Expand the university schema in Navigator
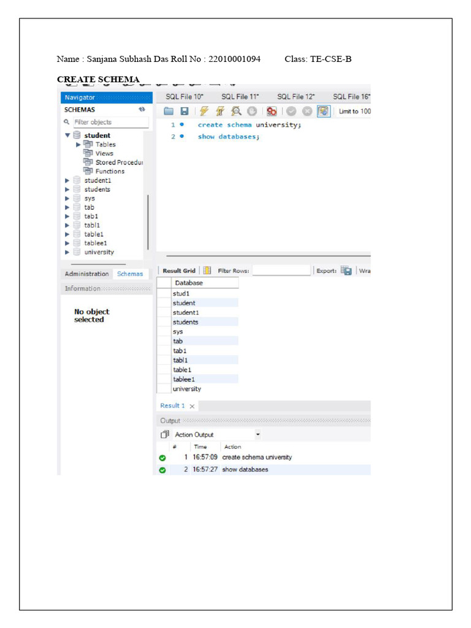This screenshot has width=471, height=628. coord(67,252)
